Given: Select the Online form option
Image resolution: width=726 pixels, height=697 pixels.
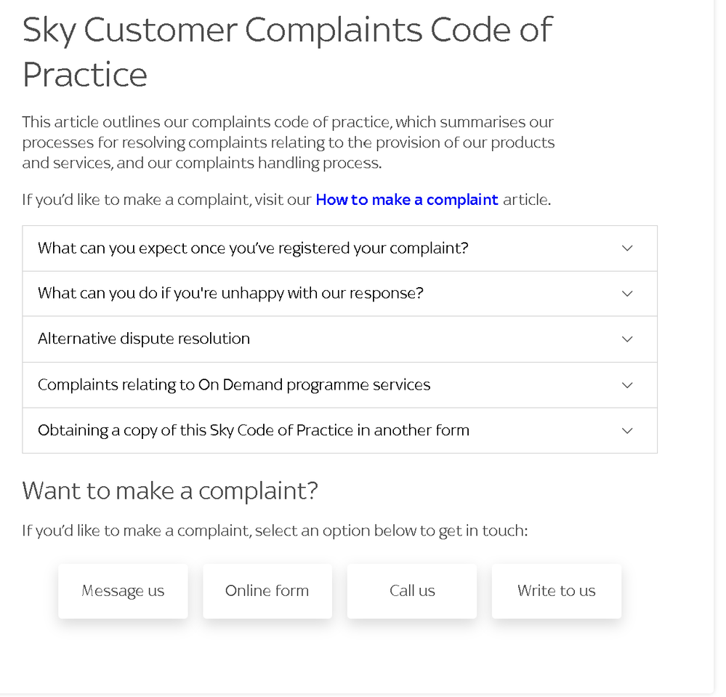Looking at the screenshot, I should pyautogui.click(x=267, y=591).
